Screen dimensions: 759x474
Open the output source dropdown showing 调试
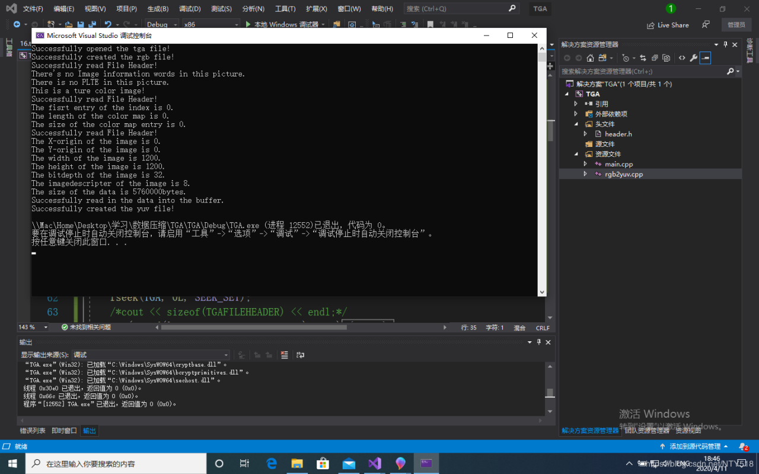coord(151,355)
